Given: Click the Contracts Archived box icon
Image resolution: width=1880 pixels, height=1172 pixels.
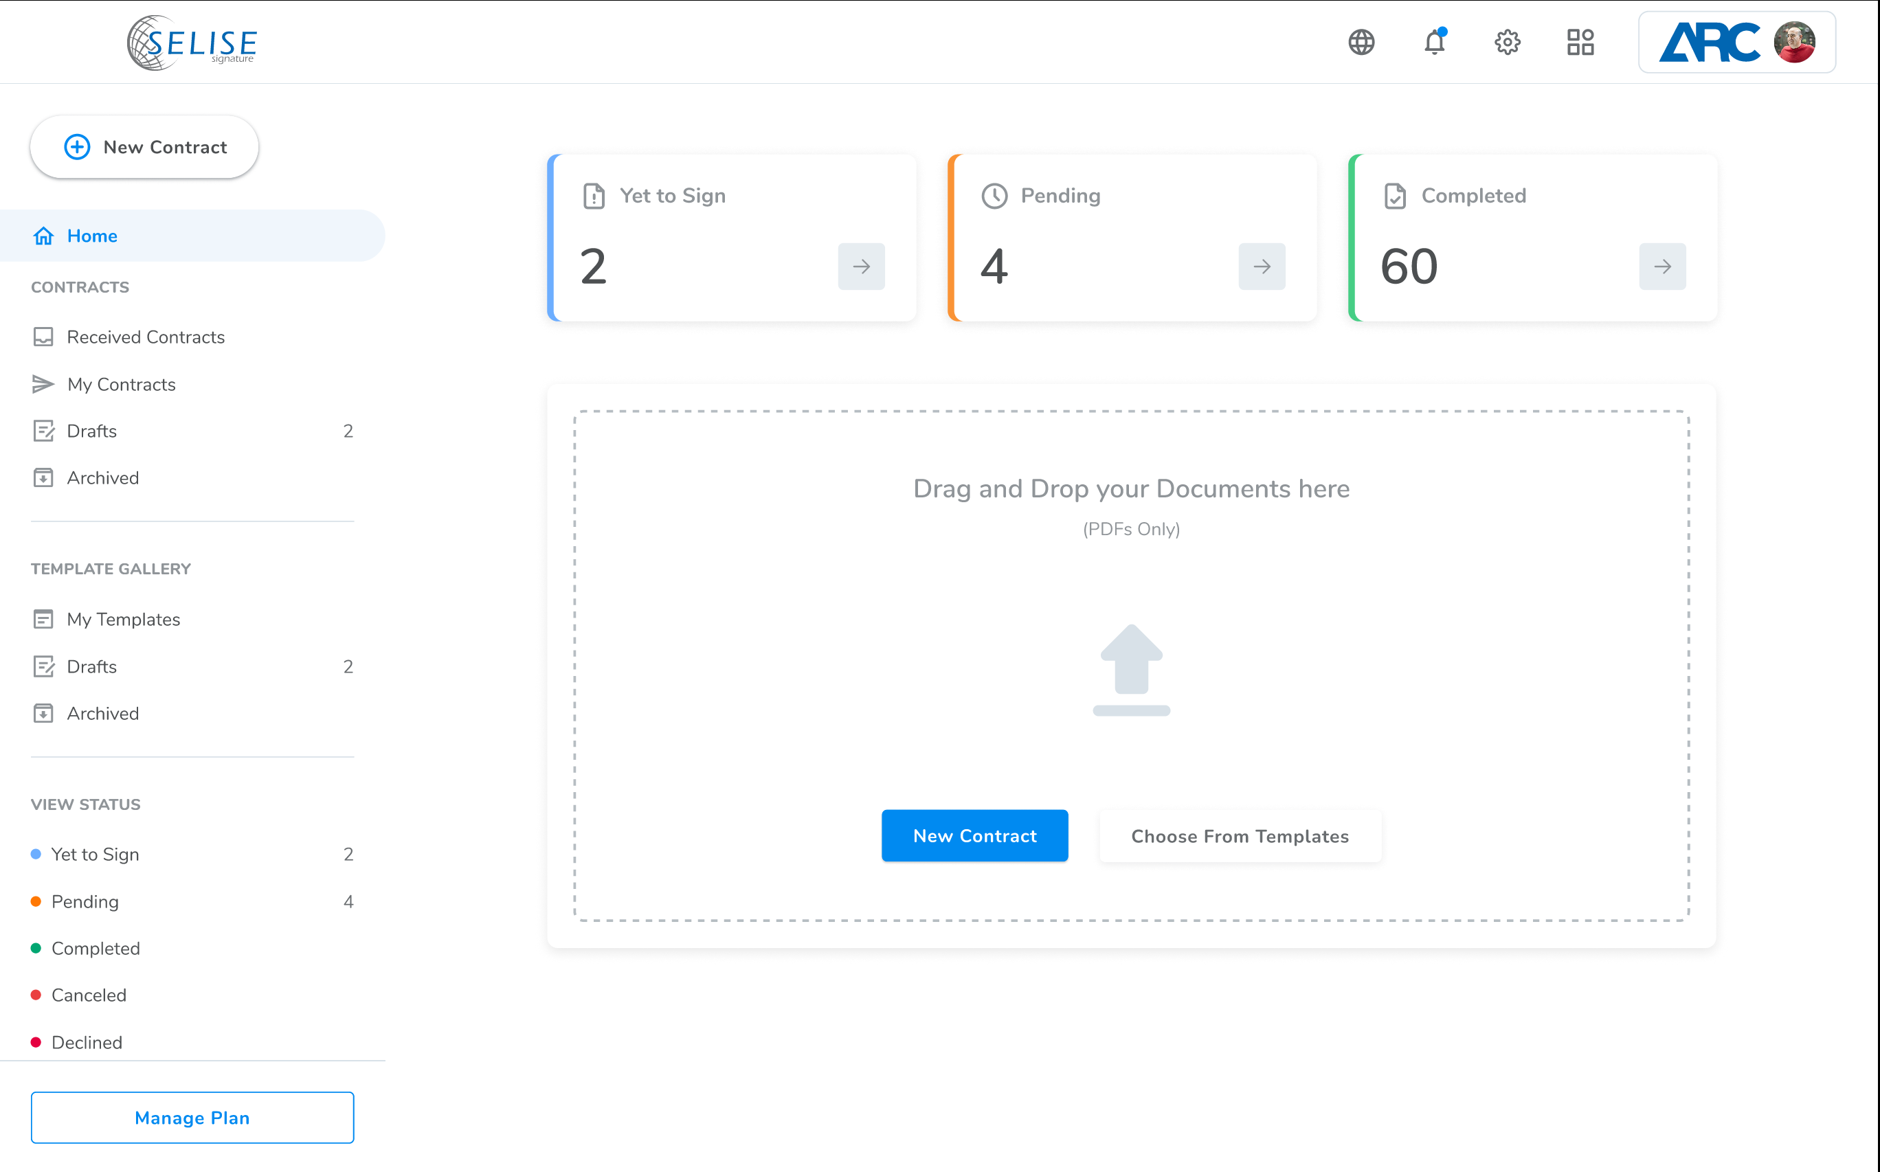Looking at the screenshot, I should click(x=43, y=477).
